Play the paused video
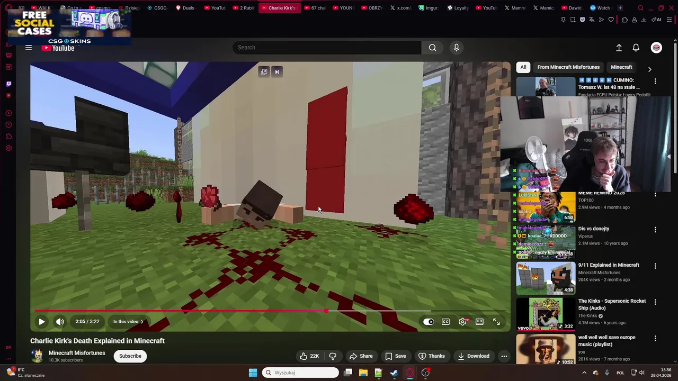The width and height of the screenshot is (678, 381). coord(41,322)
